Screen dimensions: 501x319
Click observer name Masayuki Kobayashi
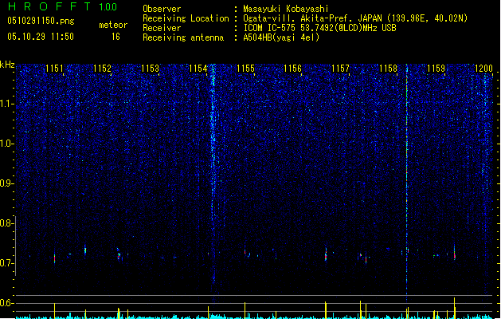(x=286, y=9)
